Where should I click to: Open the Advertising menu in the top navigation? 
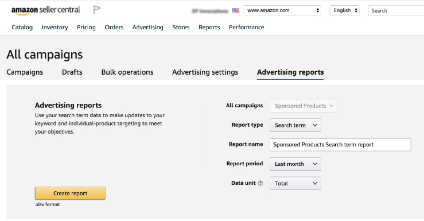pos(148,27)
